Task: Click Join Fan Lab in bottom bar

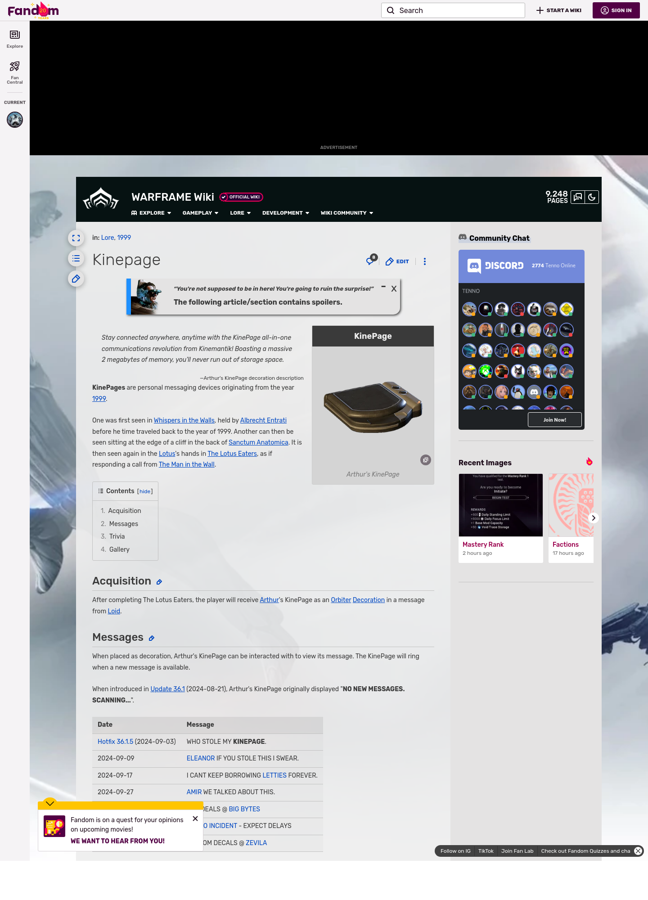Action: point(517,851)
